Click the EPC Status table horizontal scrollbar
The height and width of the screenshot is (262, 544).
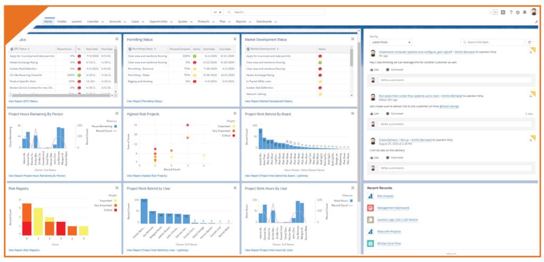click(60, 94)
